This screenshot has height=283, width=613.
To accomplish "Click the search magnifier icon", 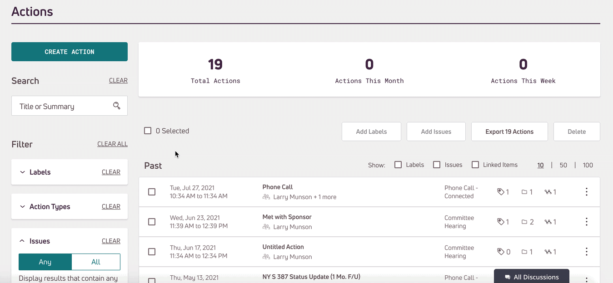I will pyautogui.click(x=117, y=106).
